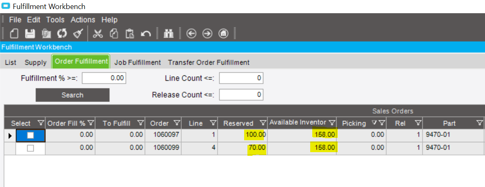Click the Forward arrow navigation icon

(207, 33)
